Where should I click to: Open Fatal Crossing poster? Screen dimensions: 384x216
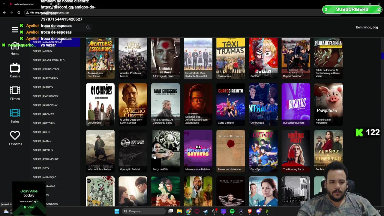click(166, 104)
